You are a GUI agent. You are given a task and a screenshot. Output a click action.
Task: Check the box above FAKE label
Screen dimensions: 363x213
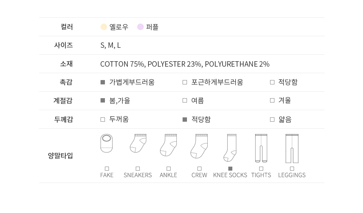[x=107, y=168]
